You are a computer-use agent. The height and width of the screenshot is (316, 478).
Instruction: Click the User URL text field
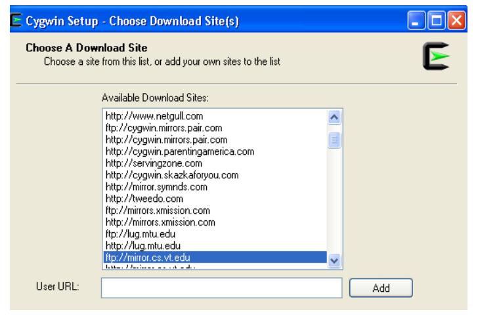coord(221,288)
